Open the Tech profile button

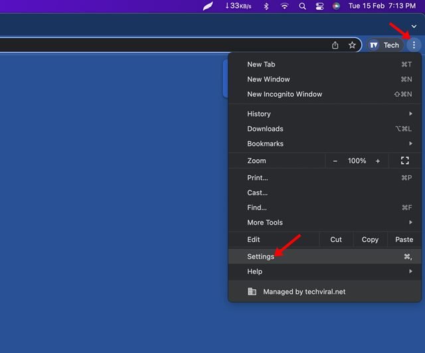(x=385, y=45)
